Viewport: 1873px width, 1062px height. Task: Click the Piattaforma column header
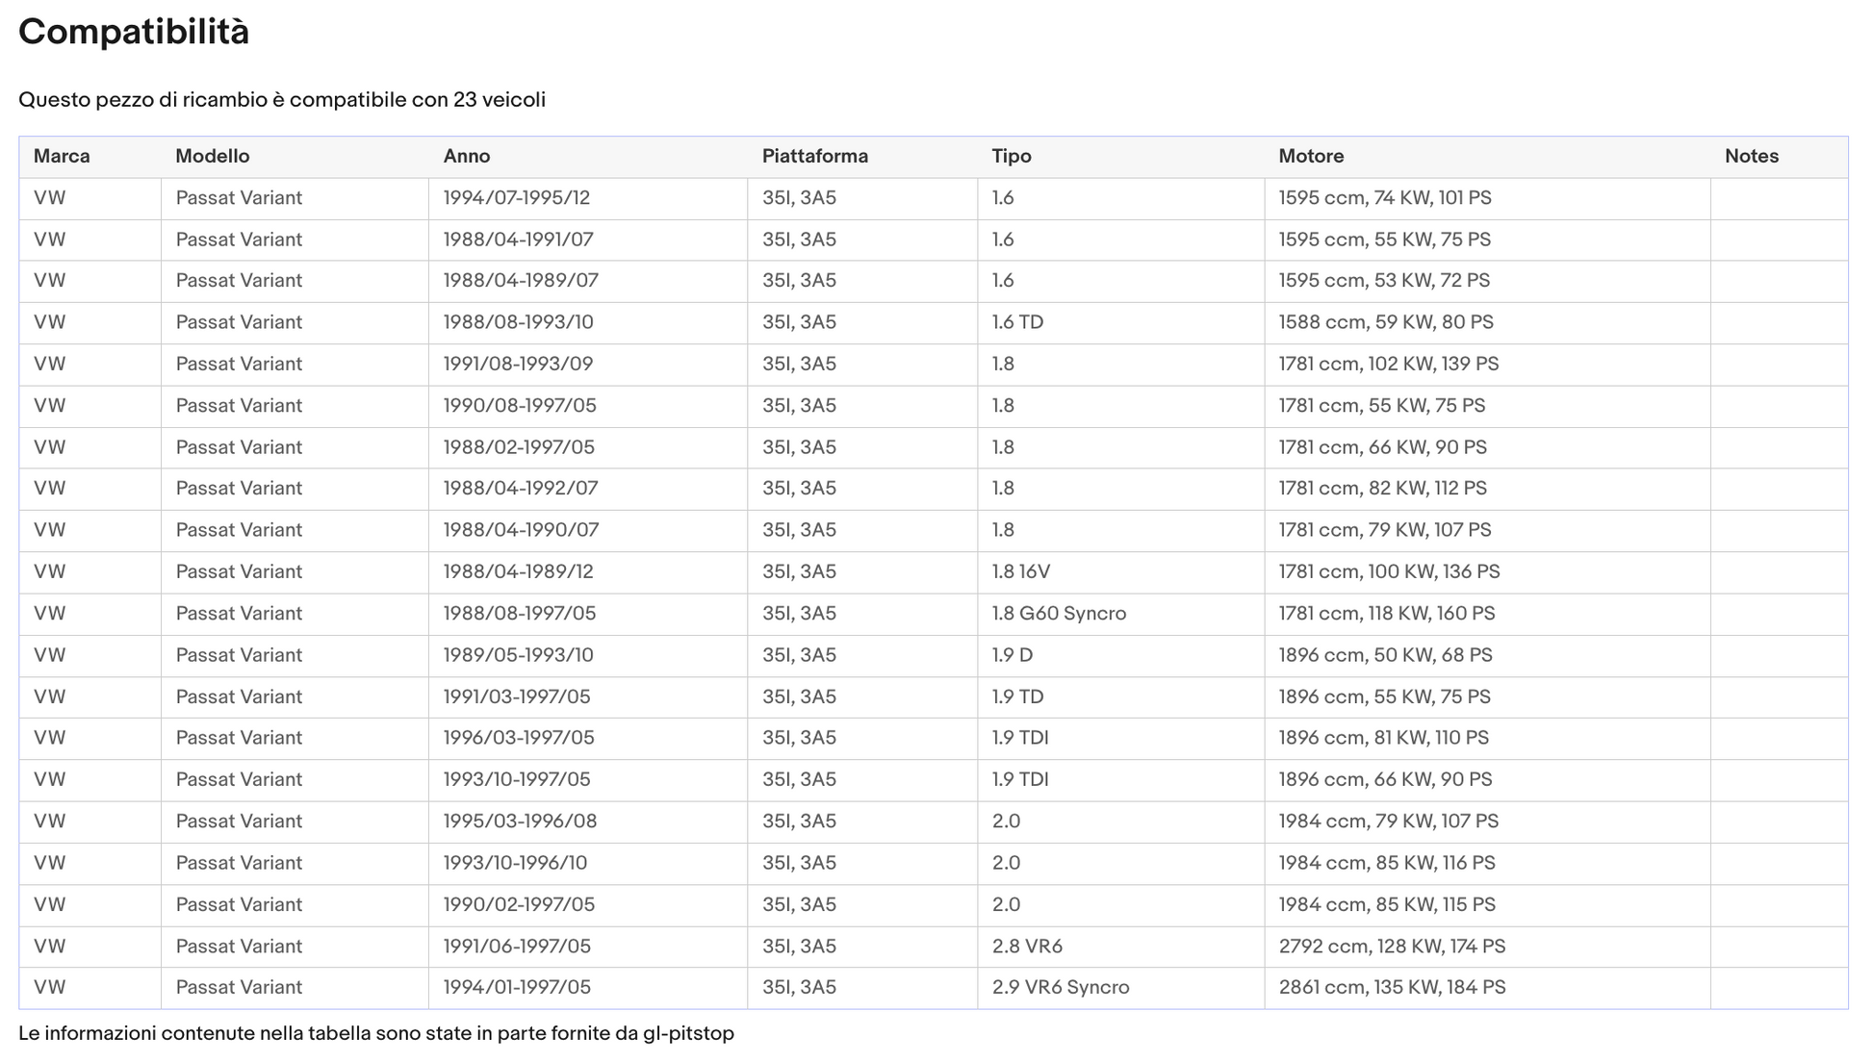[x=814, y=156]
